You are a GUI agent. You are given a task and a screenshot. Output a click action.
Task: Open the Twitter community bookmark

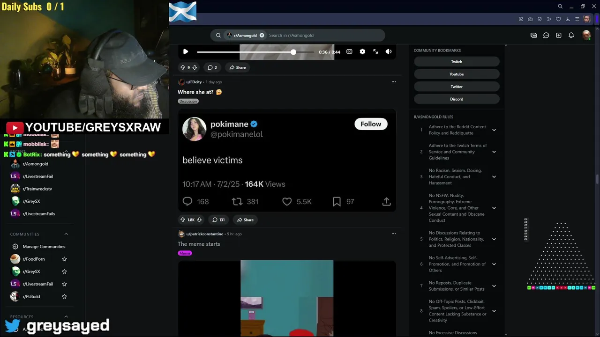pyautogui.click(x=457, y=87)
